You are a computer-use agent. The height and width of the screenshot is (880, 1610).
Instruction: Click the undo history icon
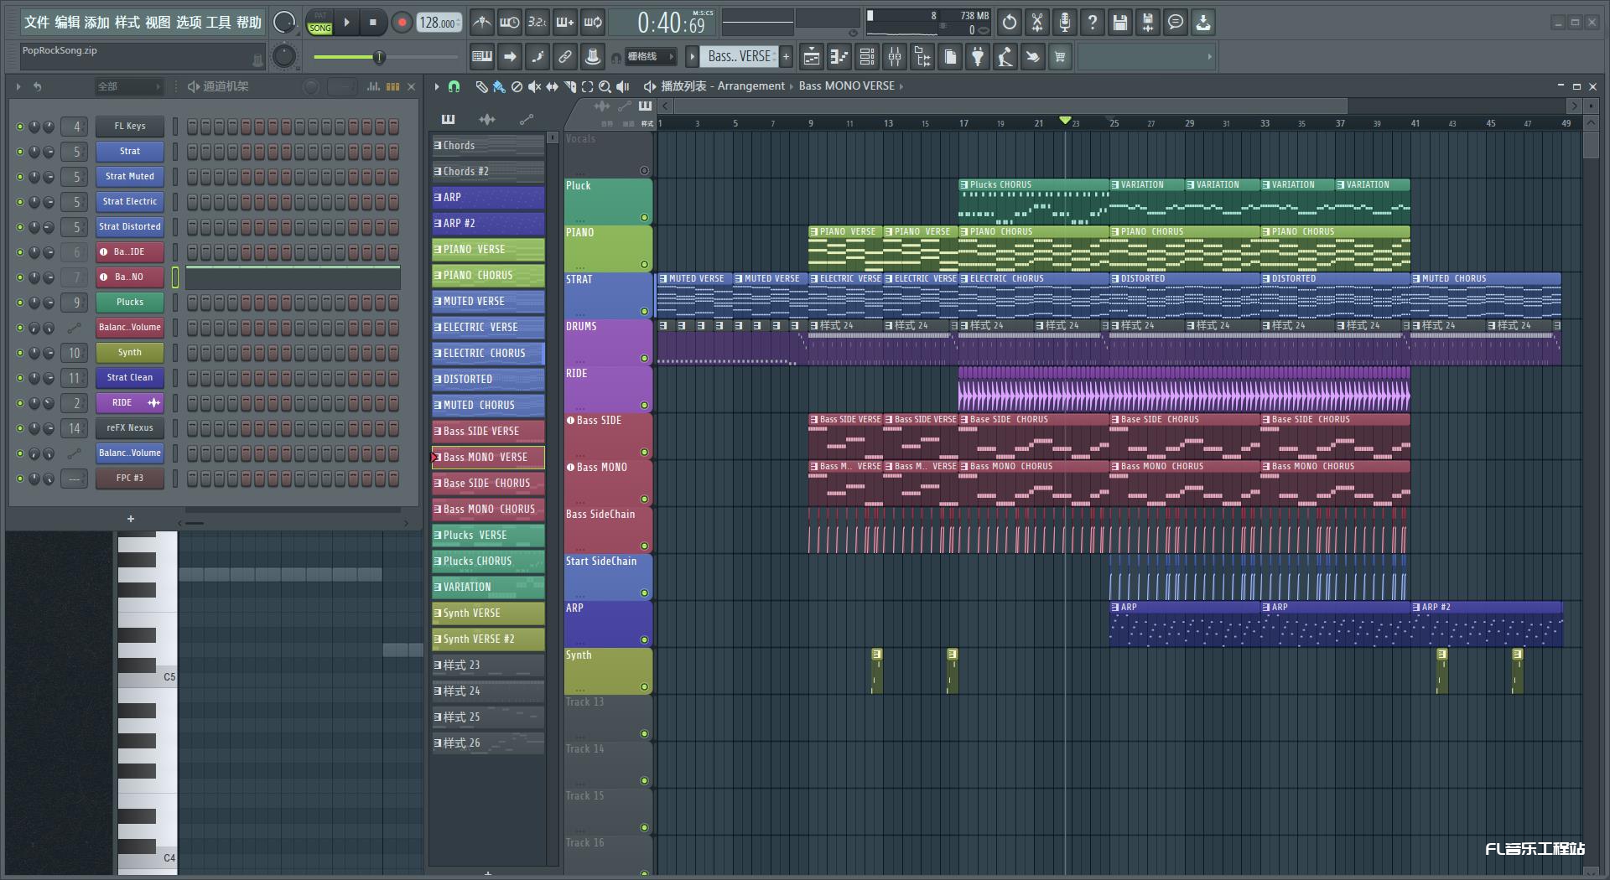pos(1010,23)
